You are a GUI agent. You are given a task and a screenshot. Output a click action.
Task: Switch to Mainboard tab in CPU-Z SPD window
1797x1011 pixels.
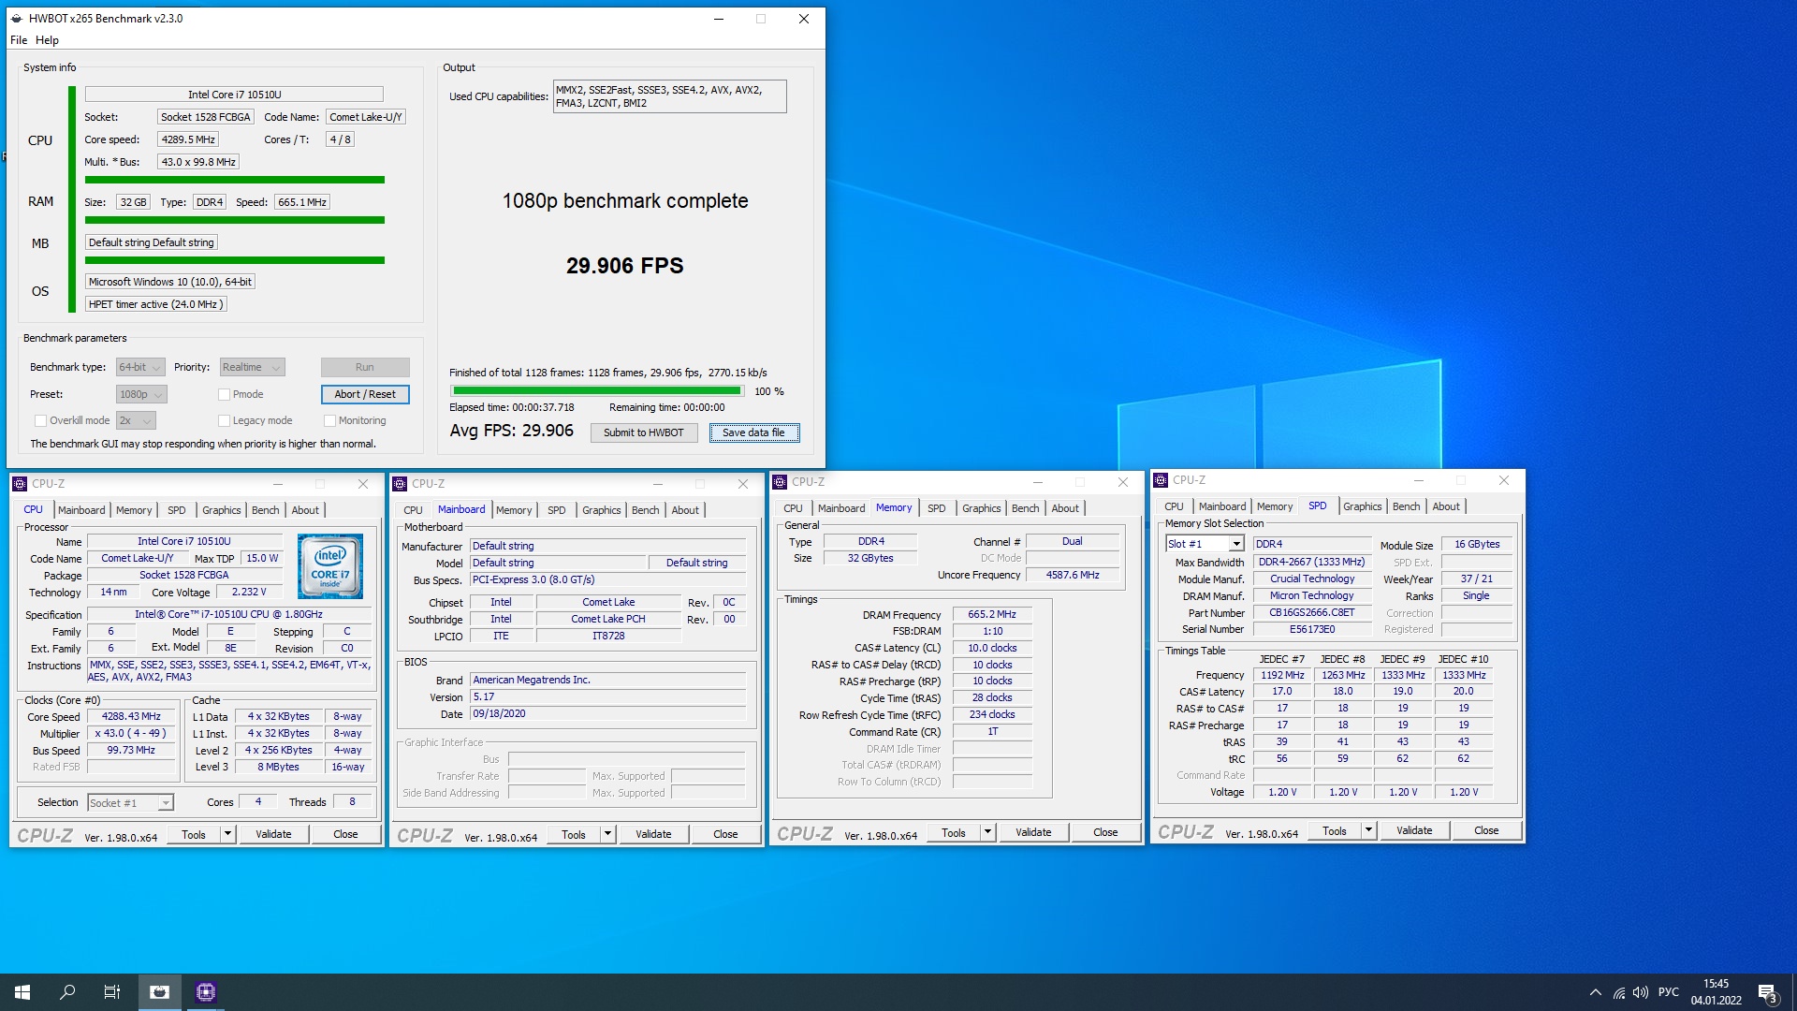pyautogui.click(x=1222, y=507)
